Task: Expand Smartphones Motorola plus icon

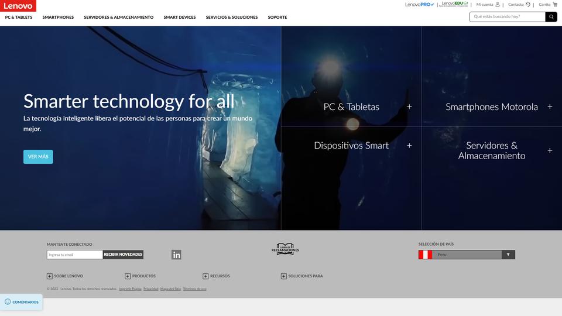Action: click(550, 107)
